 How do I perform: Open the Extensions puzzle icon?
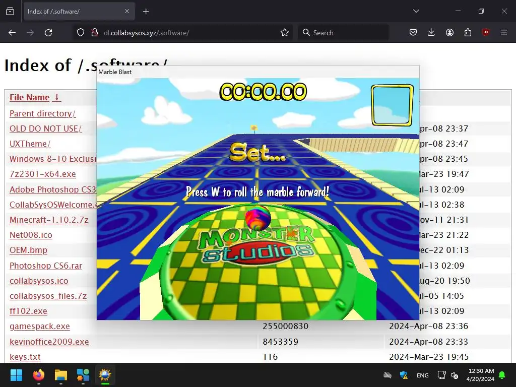(468, 33)
